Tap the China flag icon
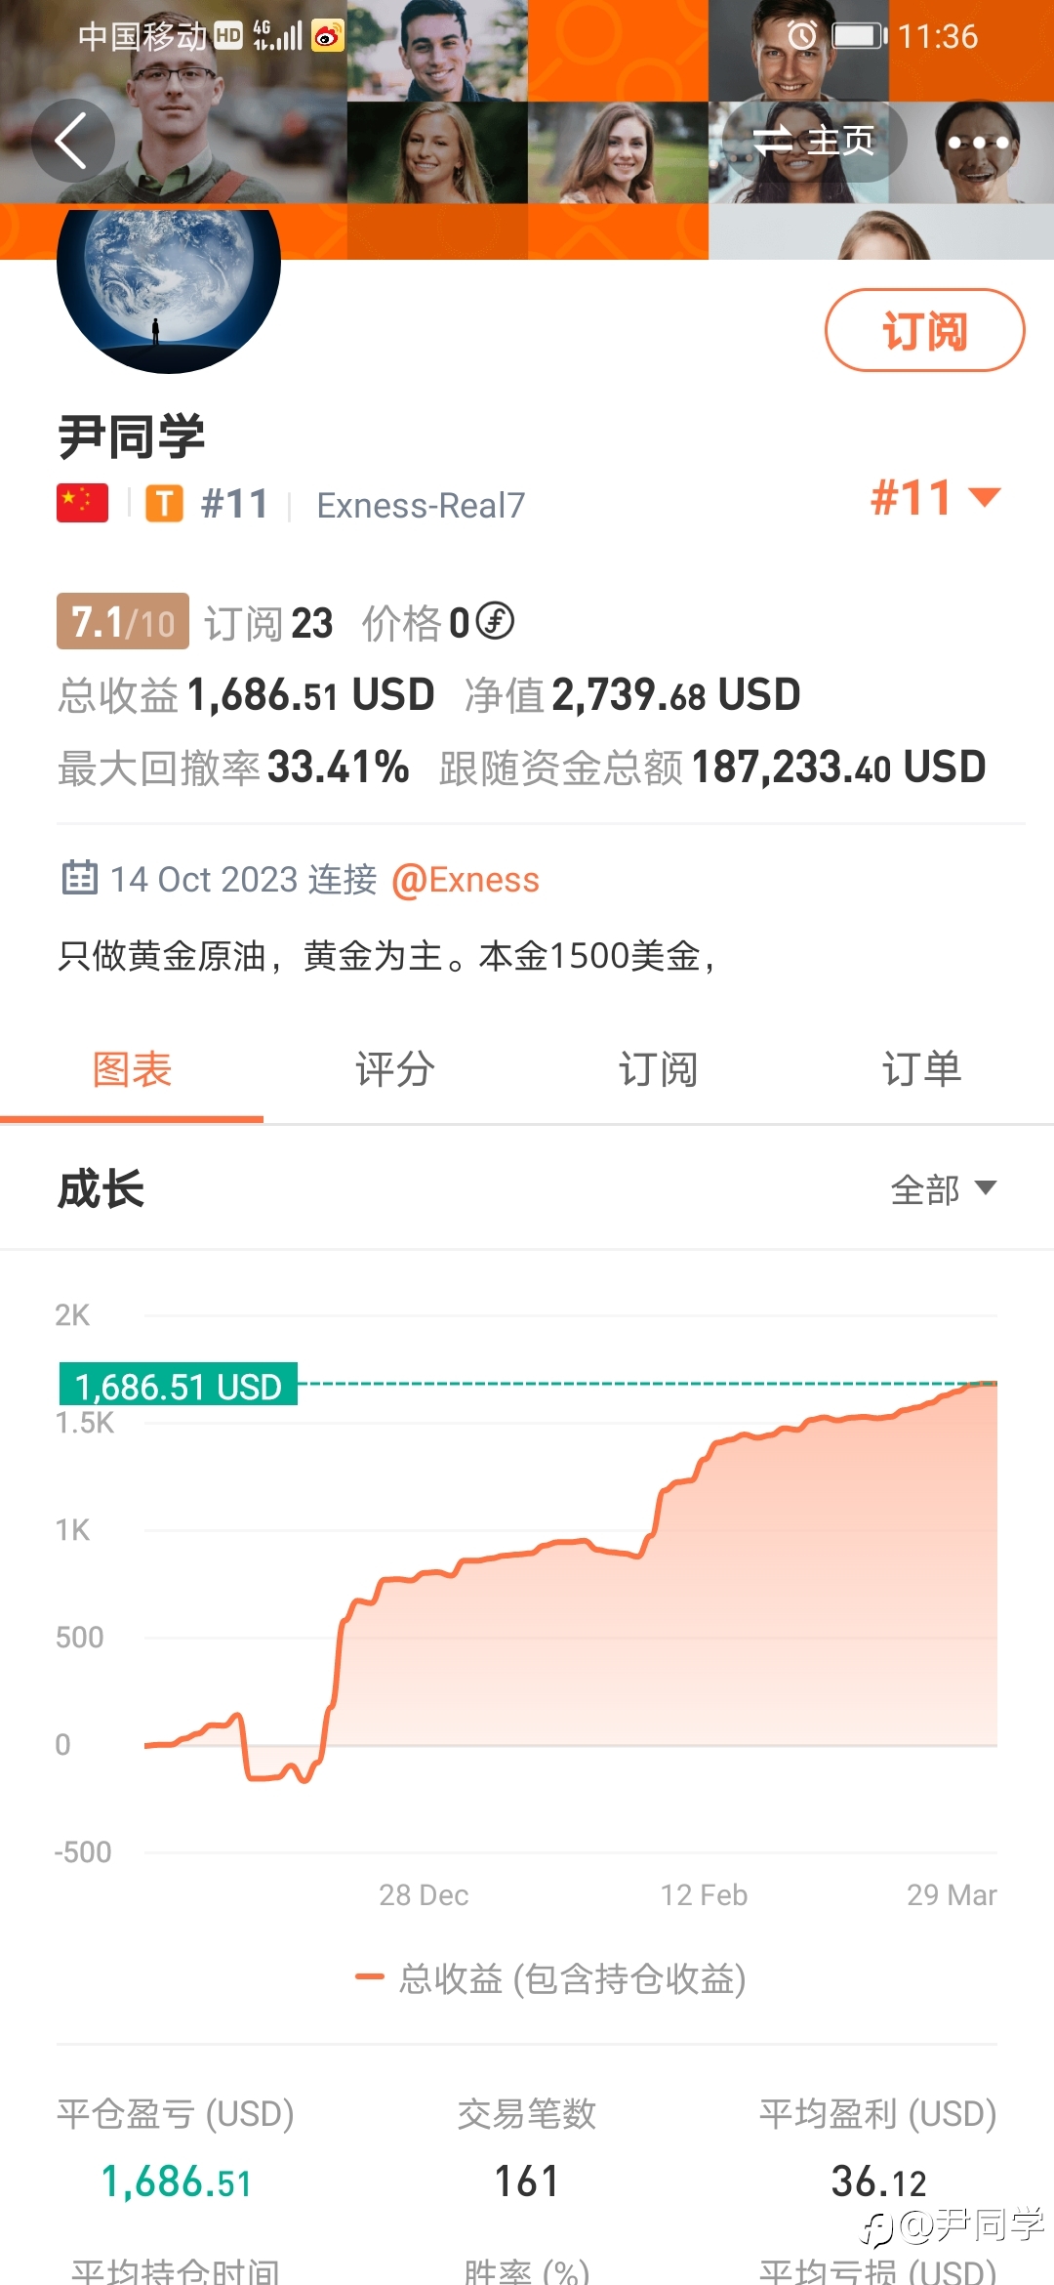Screen dimensions: 1054x2285 82,504
